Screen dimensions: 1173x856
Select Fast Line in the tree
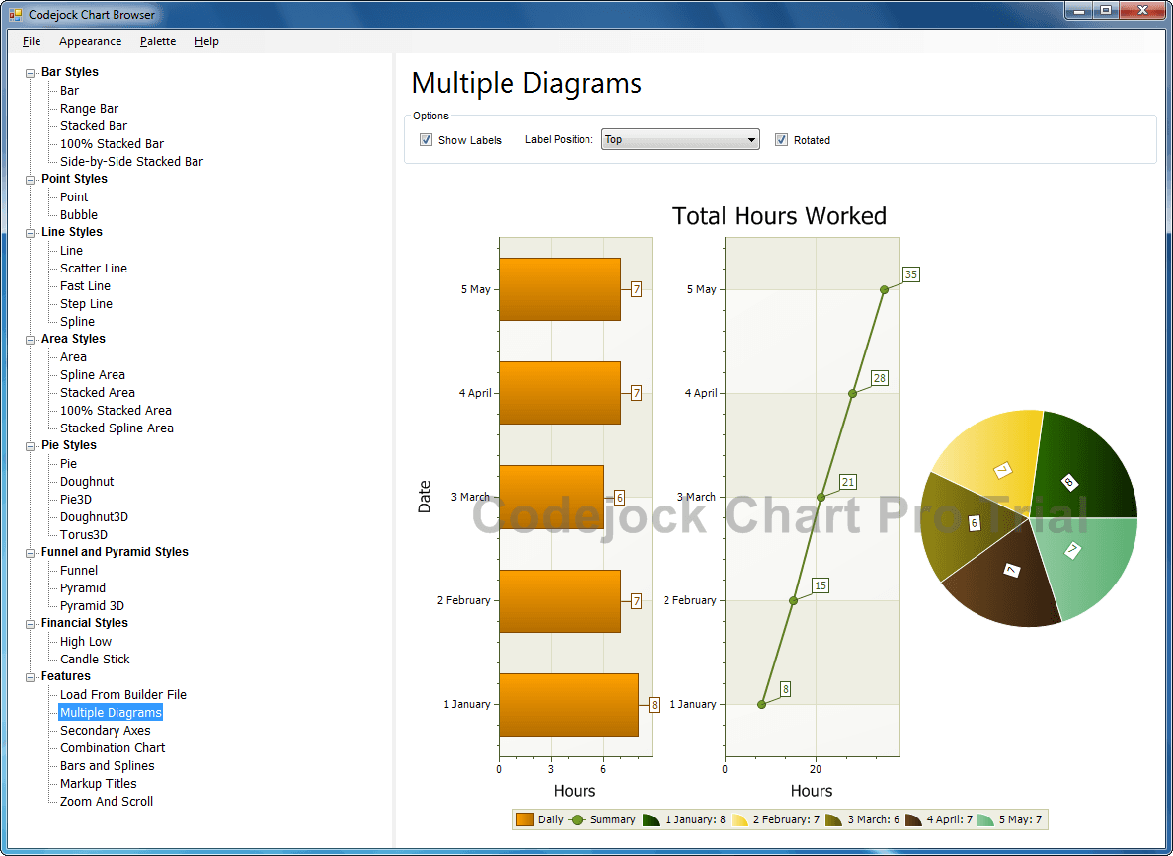[x=85, y=286]
